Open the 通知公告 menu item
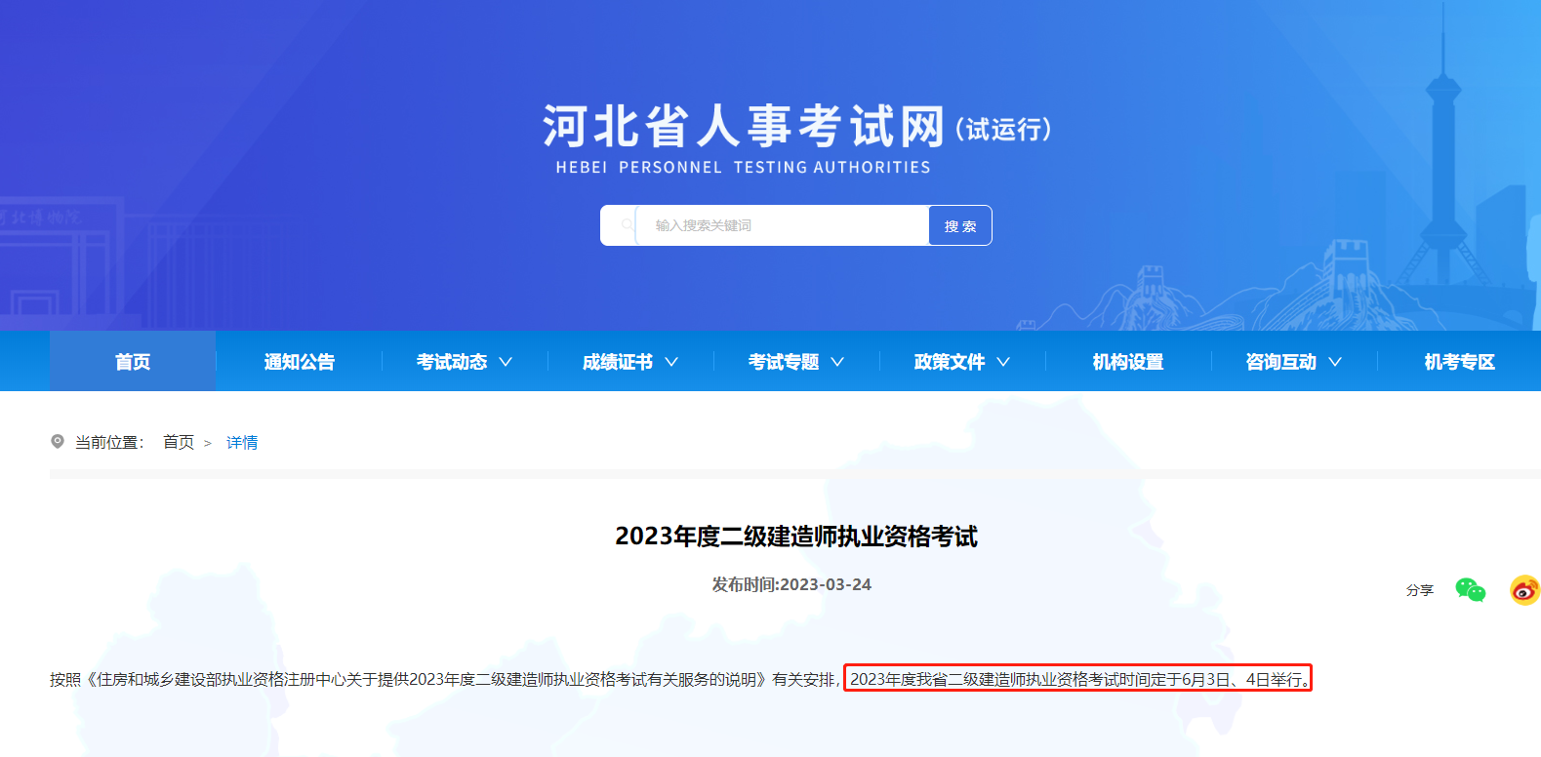Image resolution: width=1541 pixels, height=757 pixels. [x=299, y=362]
